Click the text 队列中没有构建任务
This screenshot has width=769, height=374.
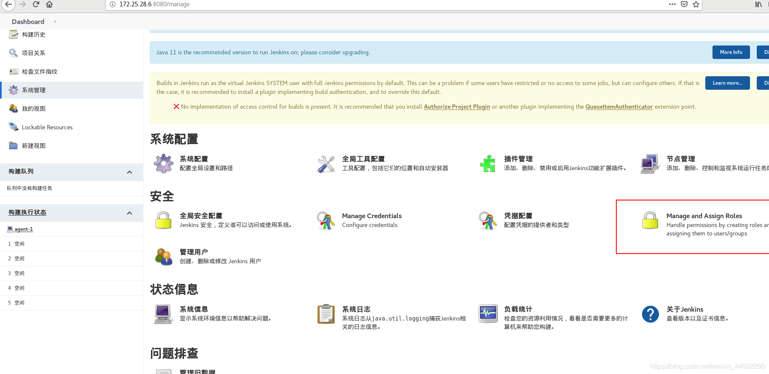point(30,188)
